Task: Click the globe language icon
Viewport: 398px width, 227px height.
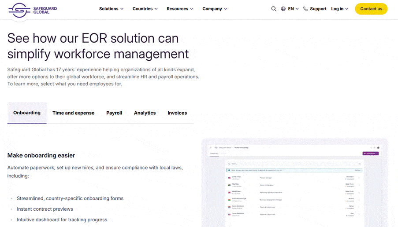Action: click(x=283, y=9)
